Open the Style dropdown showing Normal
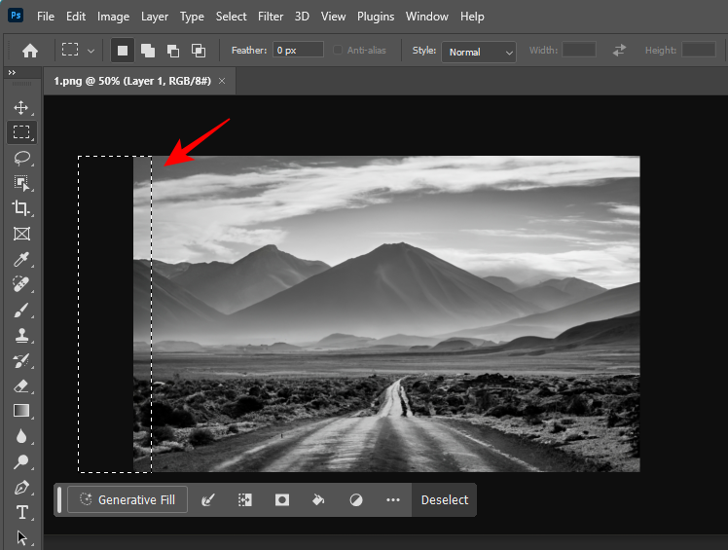 (478, 52)
